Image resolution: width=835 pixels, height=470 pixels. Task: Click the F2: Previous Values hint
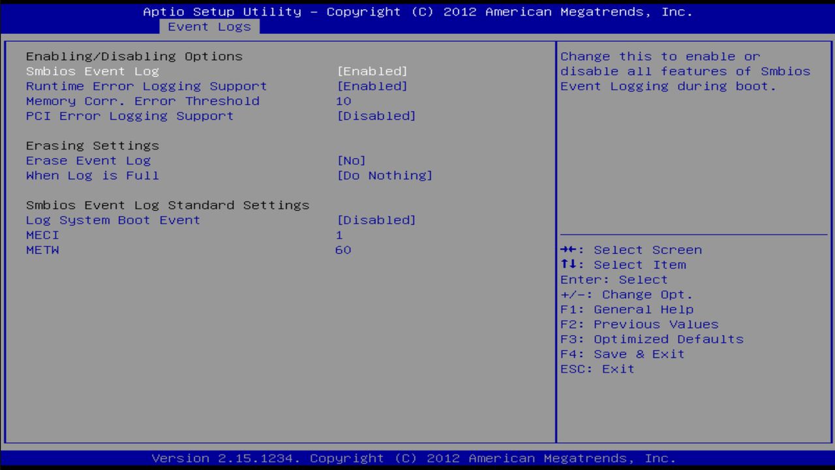[x=639, y=325]
